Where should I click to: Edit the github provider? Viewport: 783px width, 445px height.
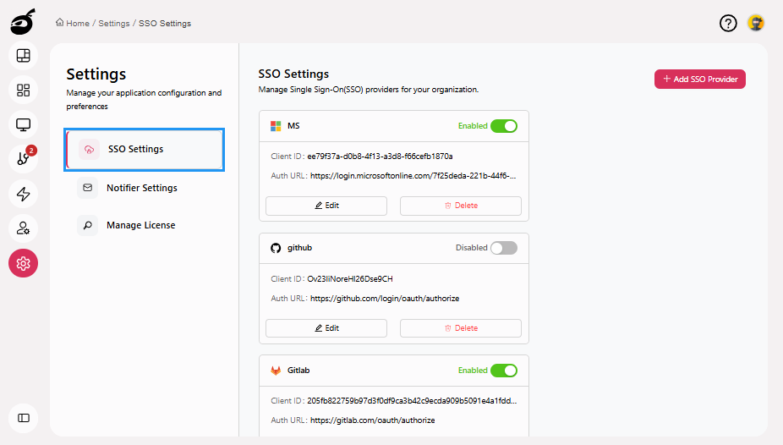326,328
